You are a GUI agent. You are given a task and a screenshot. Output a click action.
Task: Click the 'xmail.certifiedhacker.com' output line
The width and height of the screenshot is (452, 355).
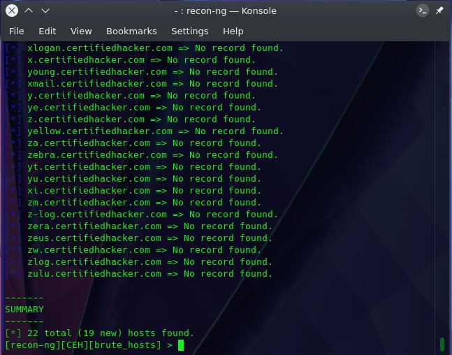pos(142,84)
